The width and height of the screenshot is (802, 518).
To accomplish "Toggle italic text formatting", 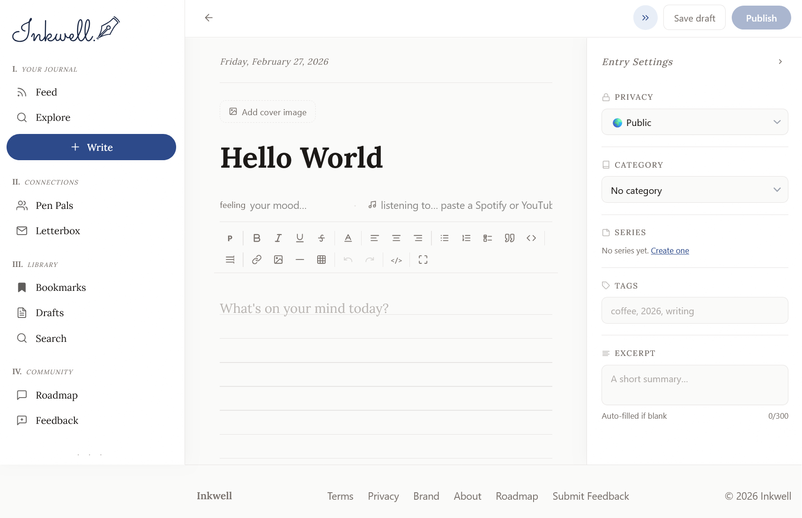I will tap(278, 238).
